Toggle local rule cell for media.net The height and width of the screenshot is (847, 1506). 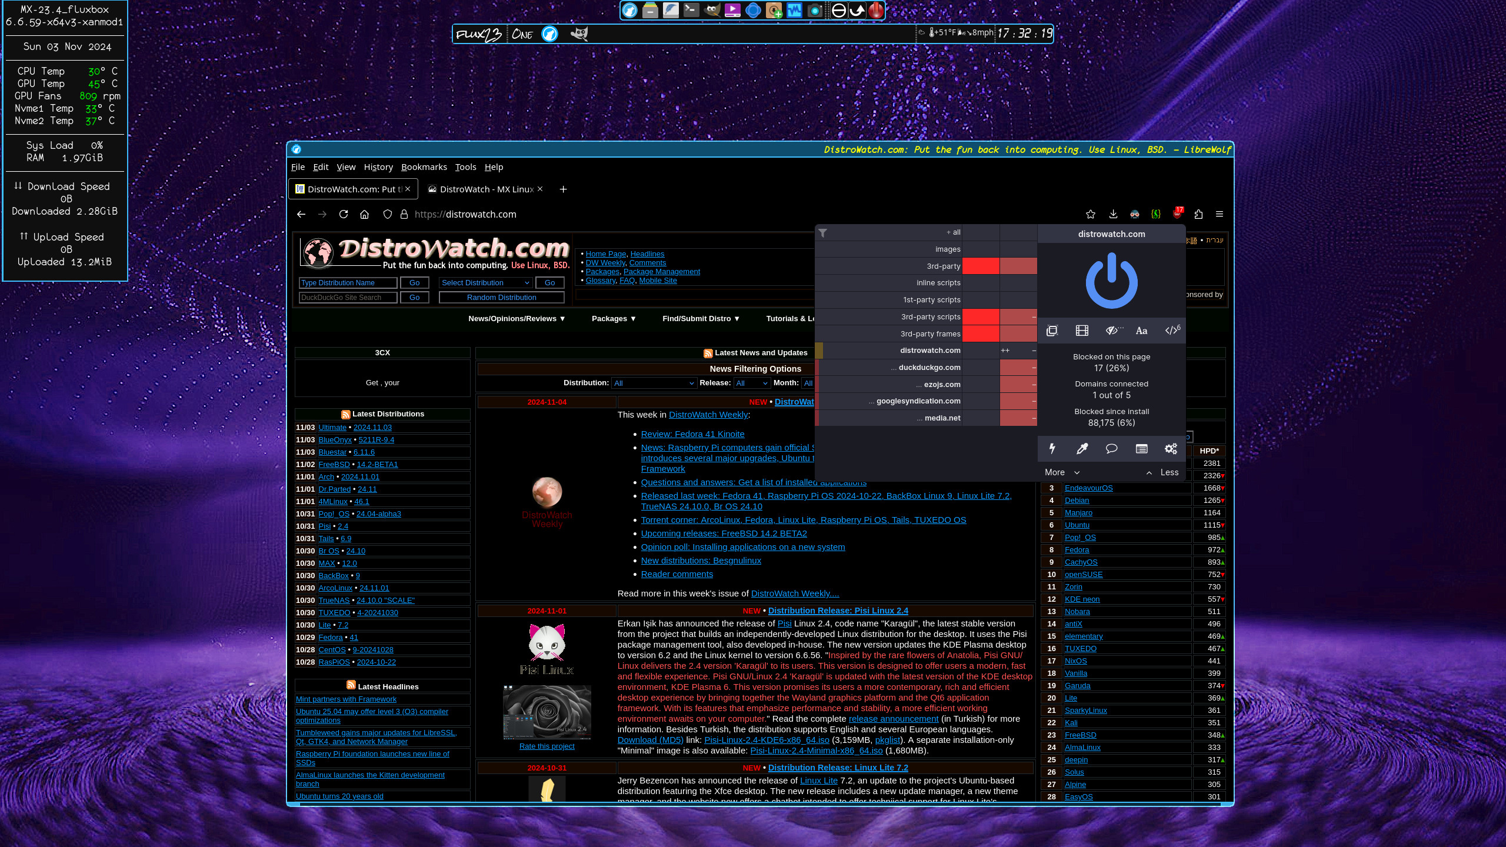pos(1018,418)
